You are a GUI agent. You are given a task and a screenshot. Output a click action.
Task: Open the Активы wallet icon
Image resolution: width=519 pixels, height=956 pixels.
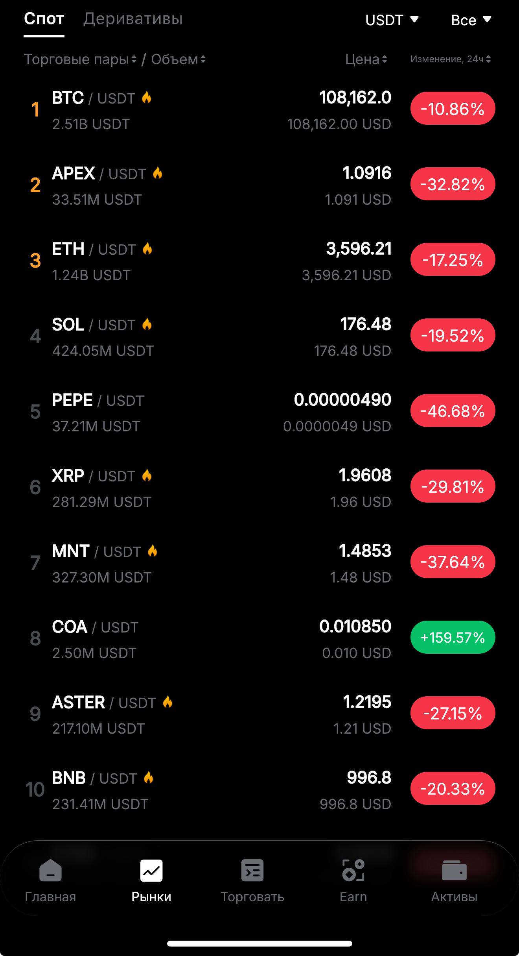coord(454,870)
